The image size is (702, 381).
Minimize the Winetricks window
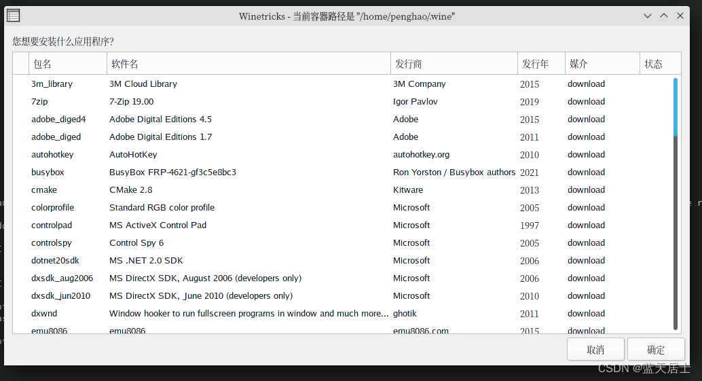(648, 16)
